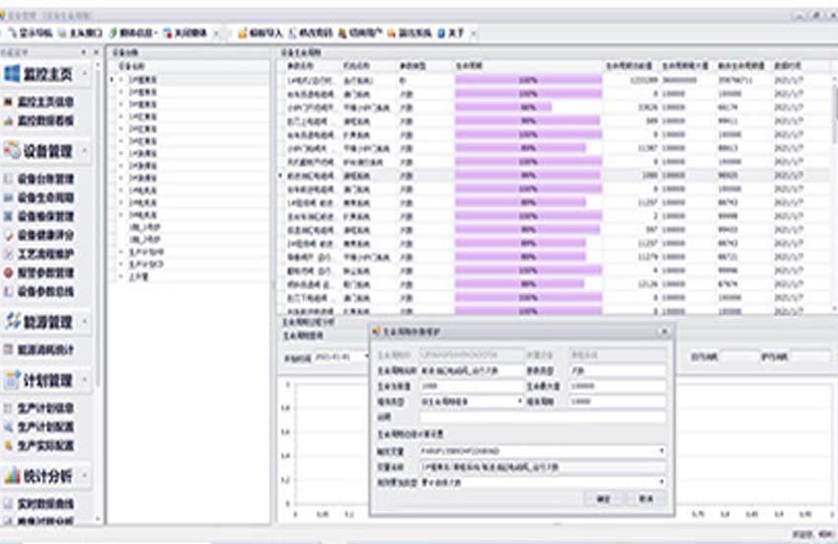Click the 能源管理 section icon

tap(13, 322)
